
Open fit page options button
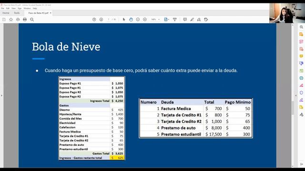click(166, 19)
